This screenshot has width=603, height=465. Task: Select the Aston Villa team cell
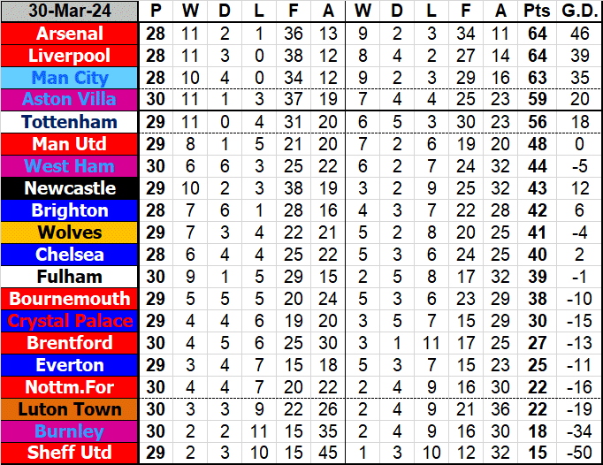[x=70, y=100]
